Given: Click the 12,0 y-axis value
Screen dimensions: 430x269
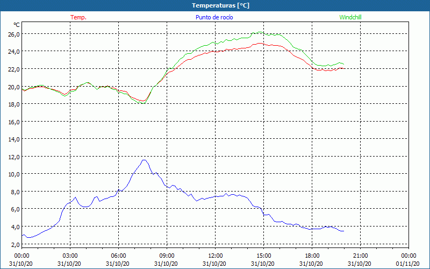Looking at the screenshot, I should [13, 157].
